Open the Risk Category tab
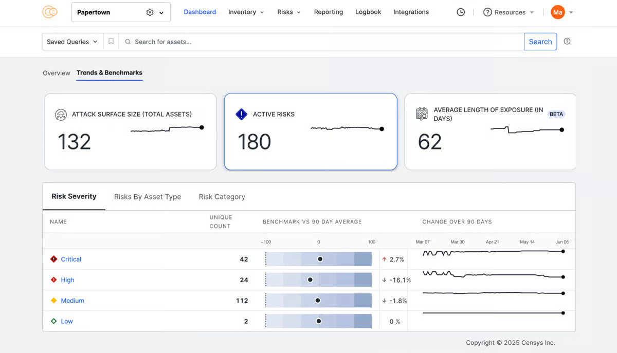This screenshot has height=353, width=617. 222,197
